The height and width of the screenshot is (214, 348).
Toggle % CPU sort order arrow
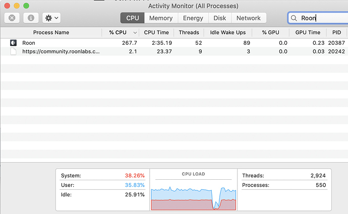click(x=135, y=33)
